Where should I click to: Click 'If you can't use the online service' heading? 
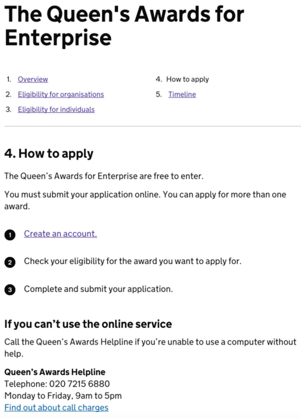pyautogui.click(x=88, y=324)
